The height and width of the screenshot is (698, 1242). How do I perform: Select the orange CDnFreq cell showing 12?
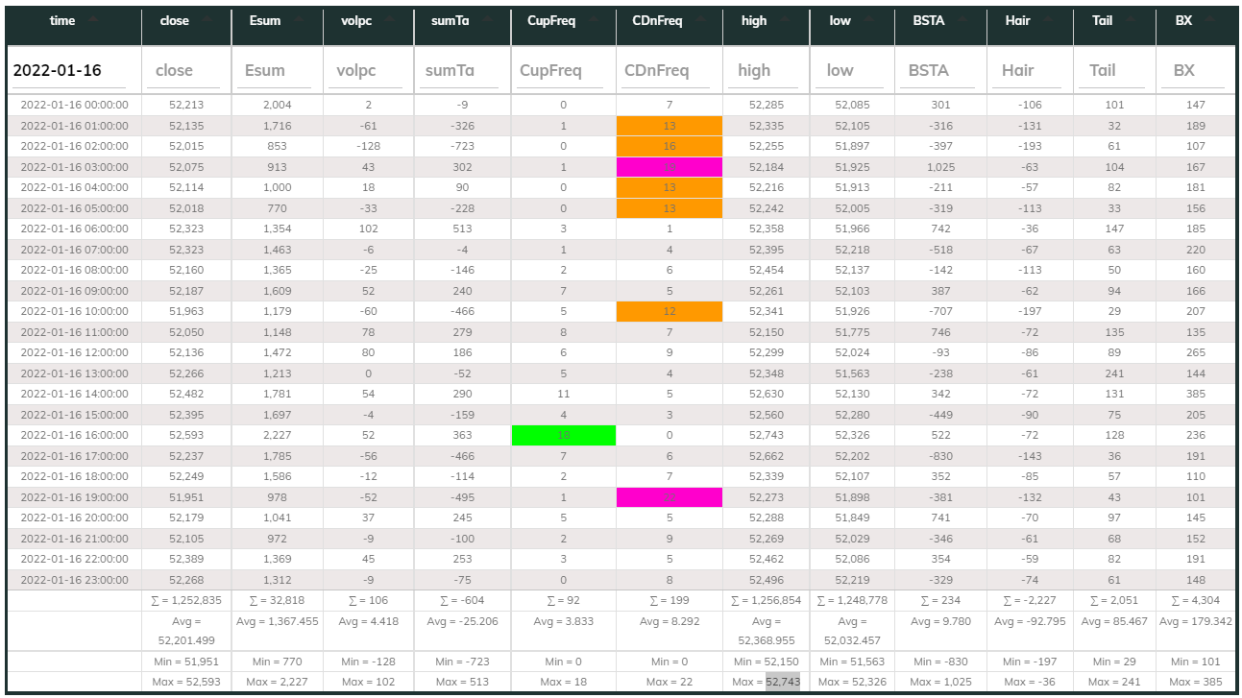tap(670, 311)
